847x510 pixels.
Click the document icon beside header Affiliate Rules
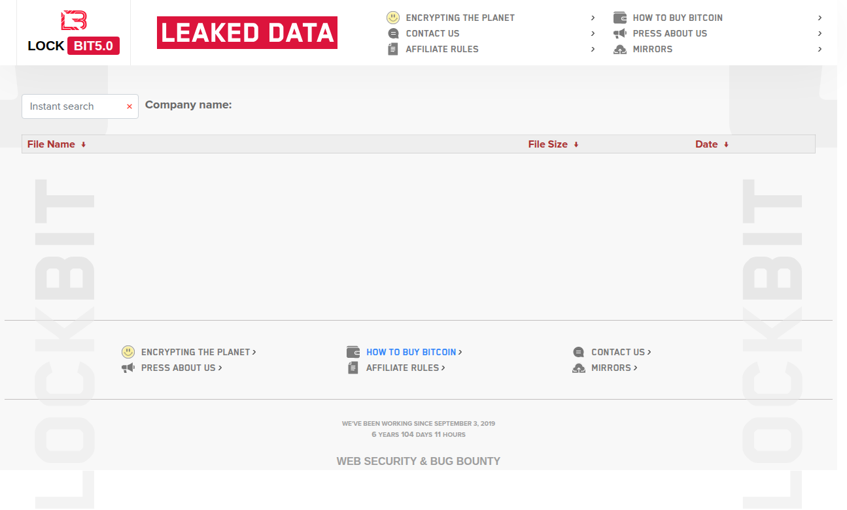click(393, 49)
